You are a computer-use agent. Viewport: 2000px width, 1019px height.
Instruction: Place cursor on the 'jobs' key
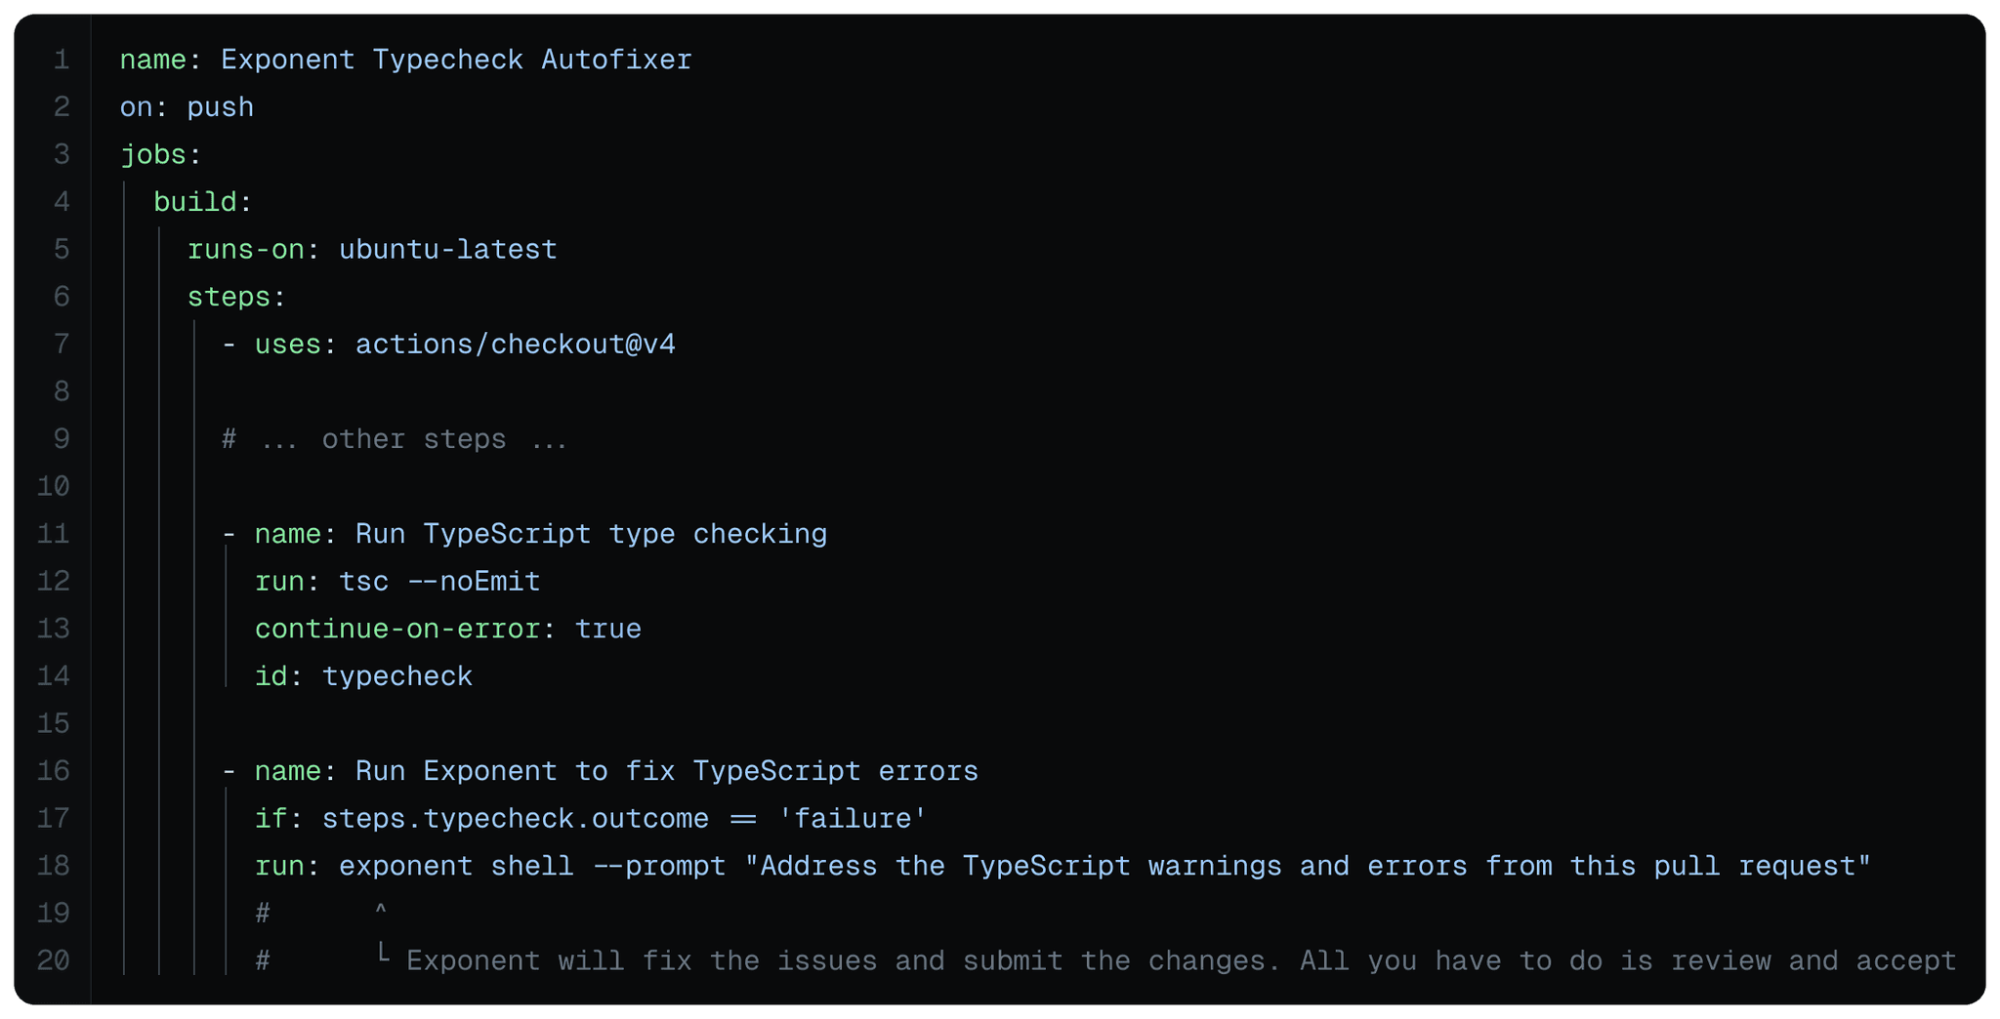[x=152, y=155]
